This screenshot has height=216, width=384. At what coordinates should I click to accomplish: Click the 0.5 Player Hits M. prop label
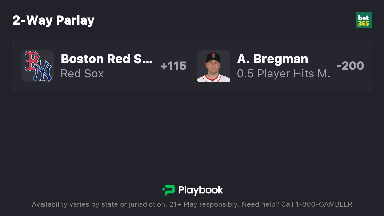point(284,74)
